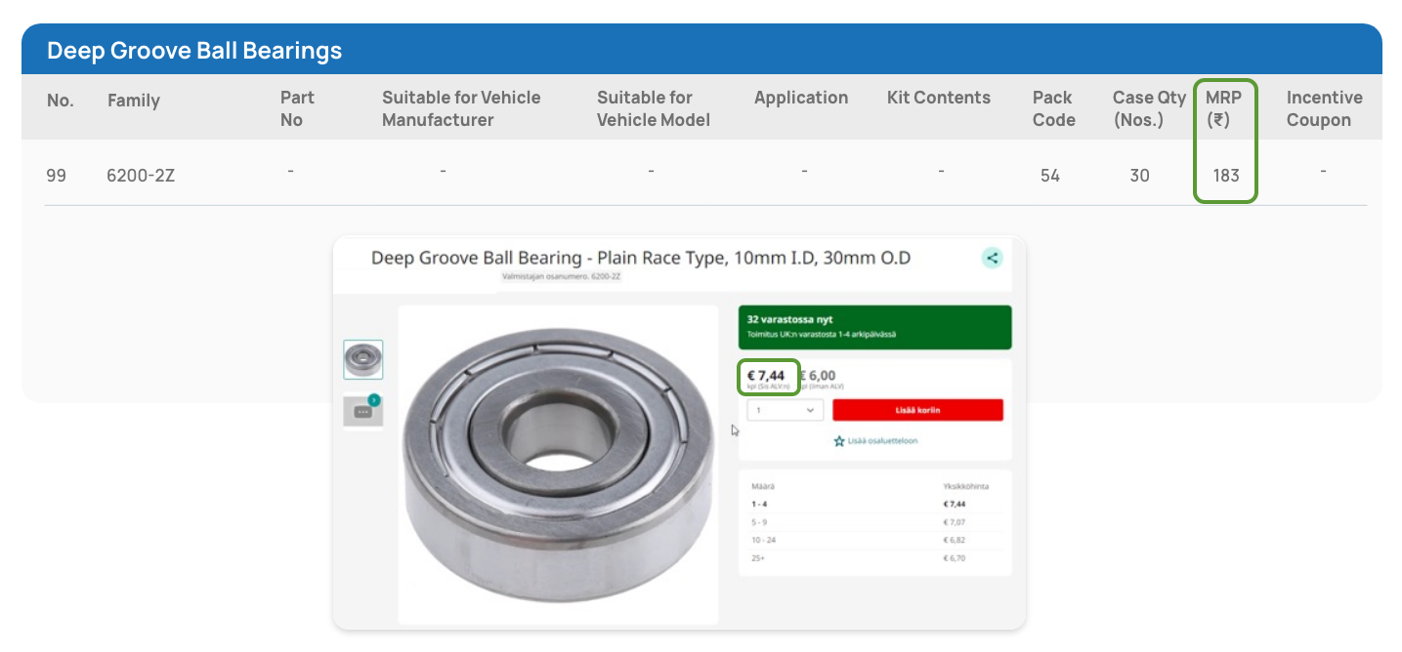Open the Lisää osaluetteloon link

[882, 441]
